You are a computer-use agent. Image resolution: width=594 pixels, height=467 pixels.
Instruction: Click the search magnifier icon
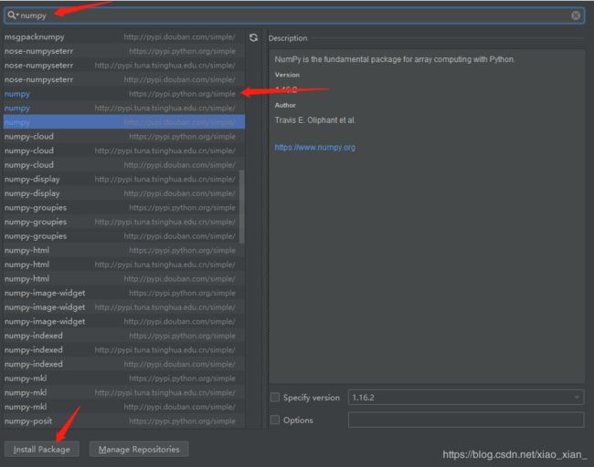(12, 16)
